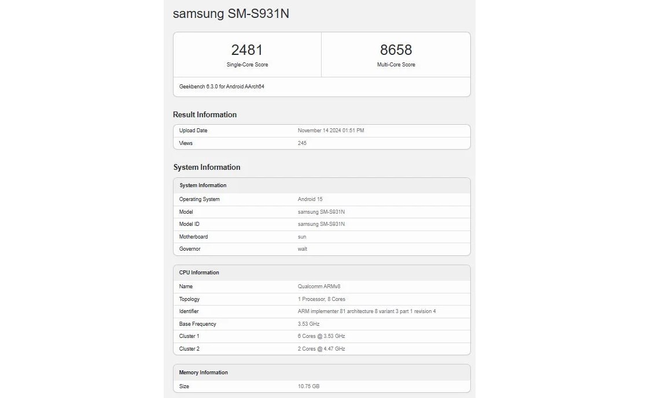Select the sun motherboard value
The height and width of the screenshot is (398, 645).
coord(302,237)
